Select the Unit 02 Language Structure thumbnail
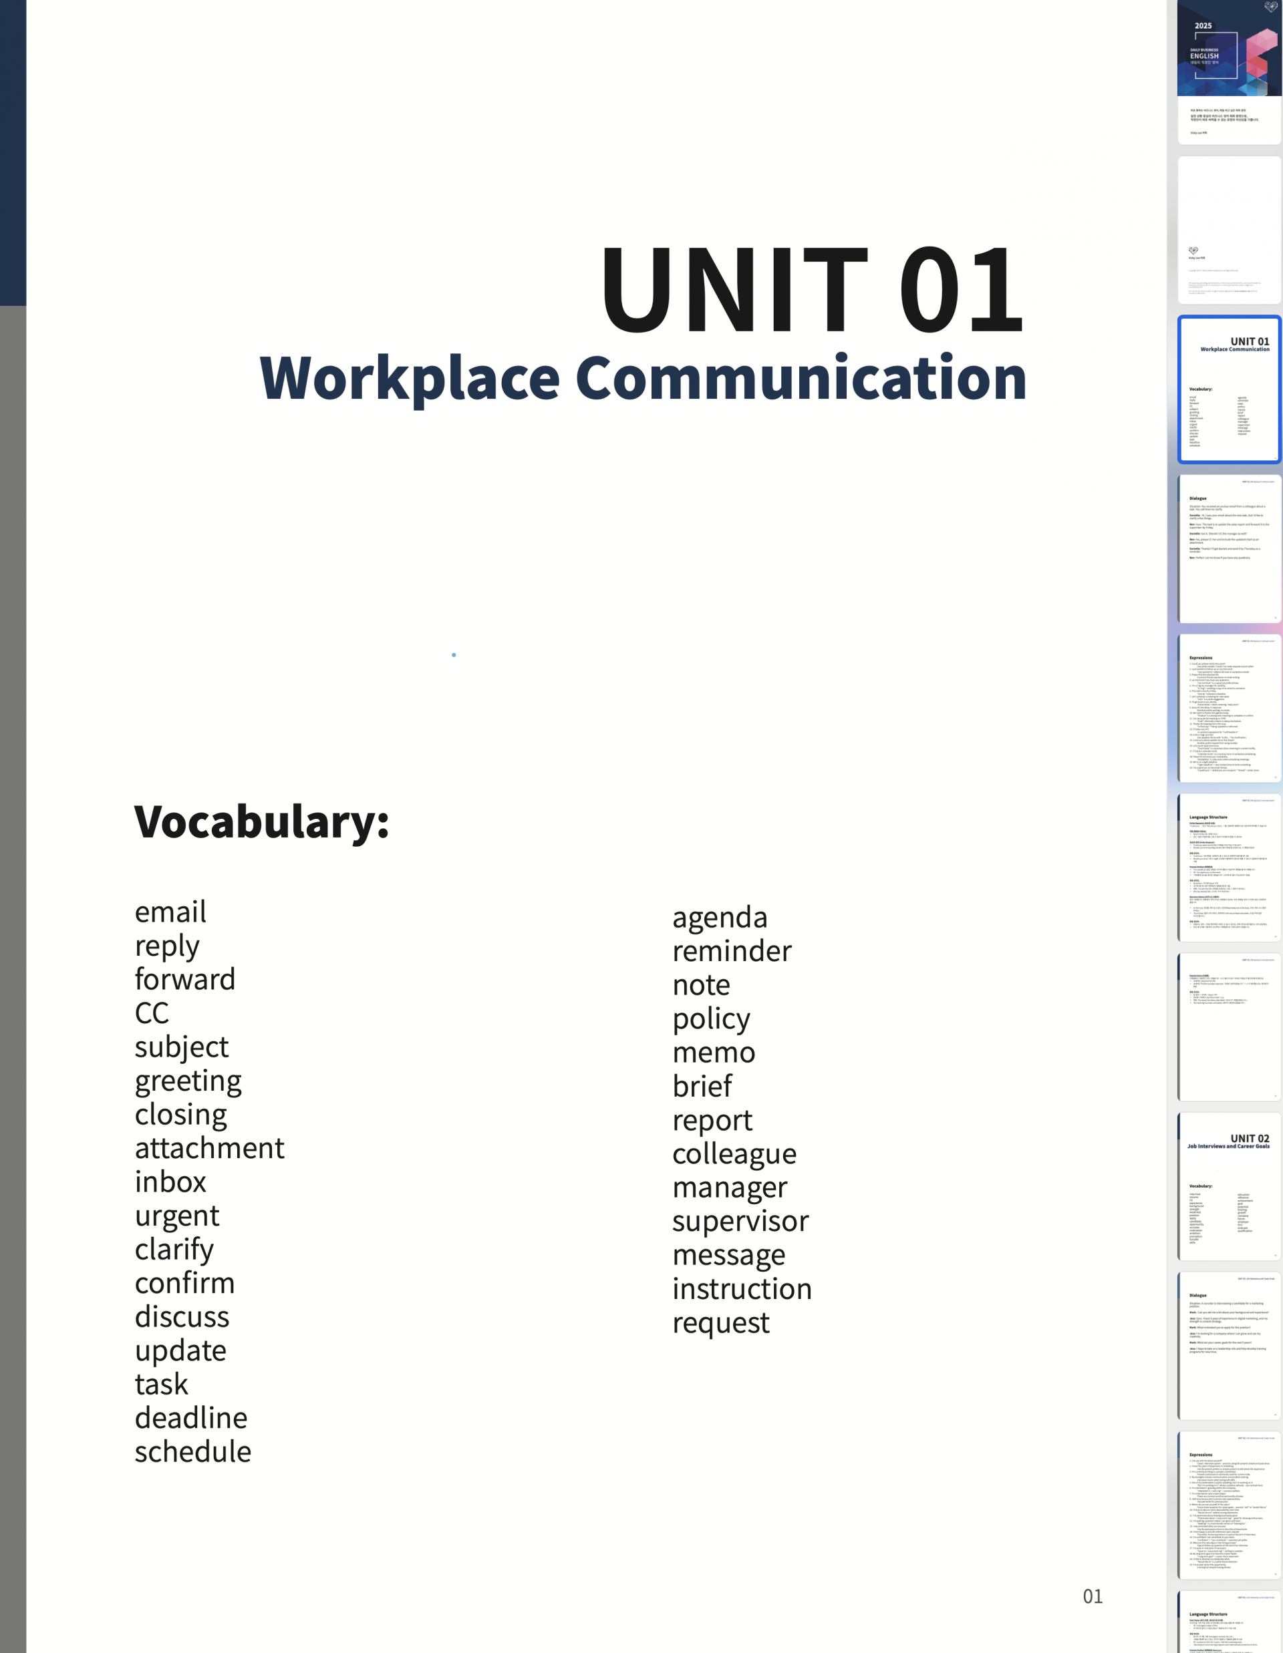Viewport: 1283px width, 1653px height. click(x=1228, y=1624)
